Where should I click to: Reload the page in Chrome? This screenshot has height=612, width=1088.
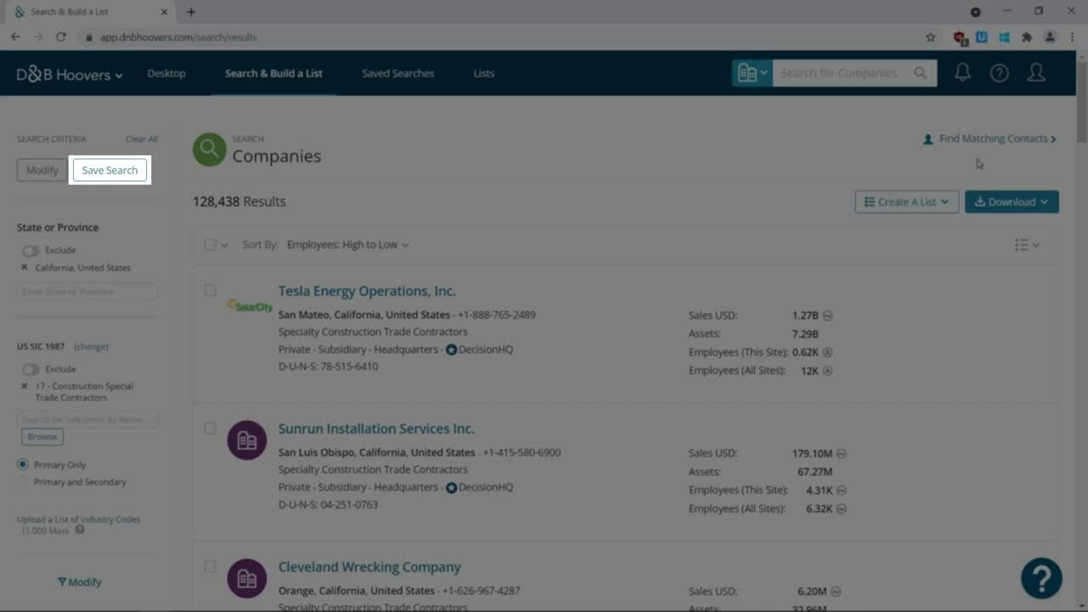(61, 37)
